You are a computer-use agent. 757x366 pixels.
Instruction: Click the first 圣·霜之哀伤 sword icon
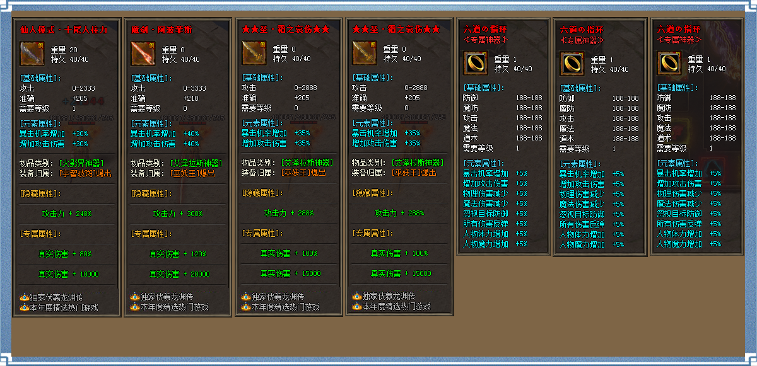point(253,54)
